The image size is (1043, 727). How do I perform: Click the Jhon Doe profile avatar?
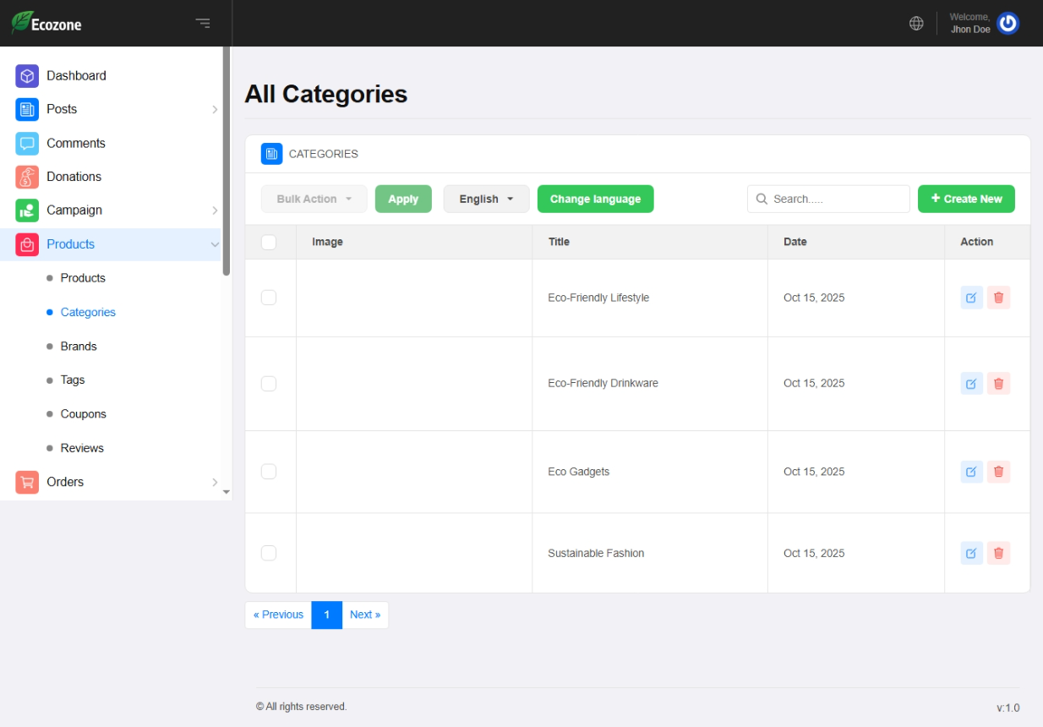[x=1008, y=24]
